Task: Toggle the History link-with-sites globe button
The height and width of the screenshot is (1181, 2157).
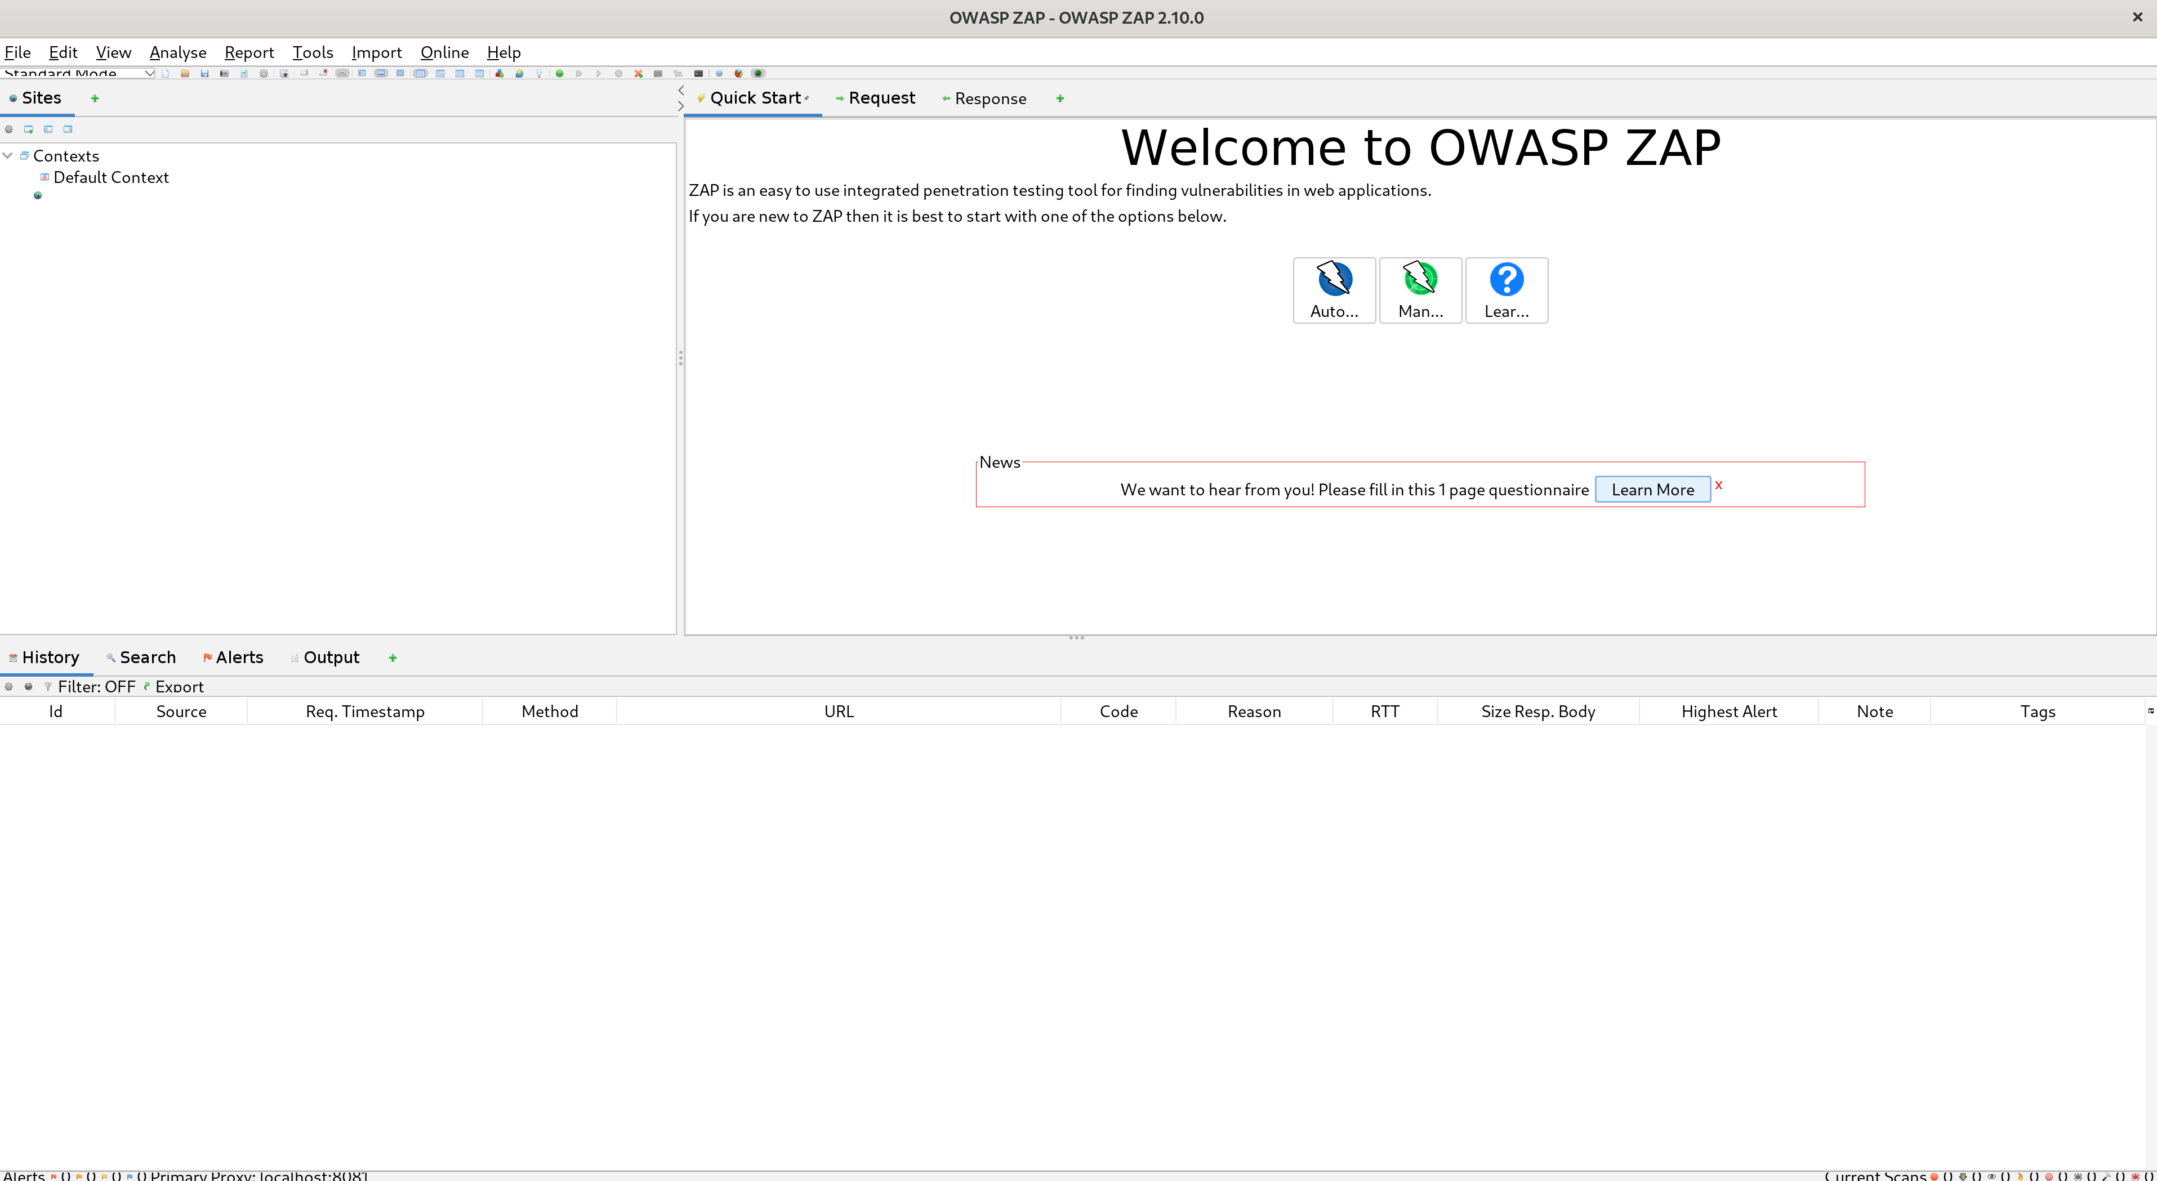Action: point(29,686)
